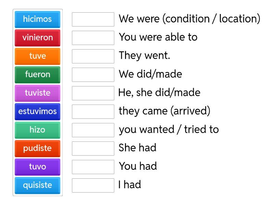The width and height of the screenshot is (274, 205).
Task: Pick the orange 'tuve' tile
Action: tap(37, 56)
